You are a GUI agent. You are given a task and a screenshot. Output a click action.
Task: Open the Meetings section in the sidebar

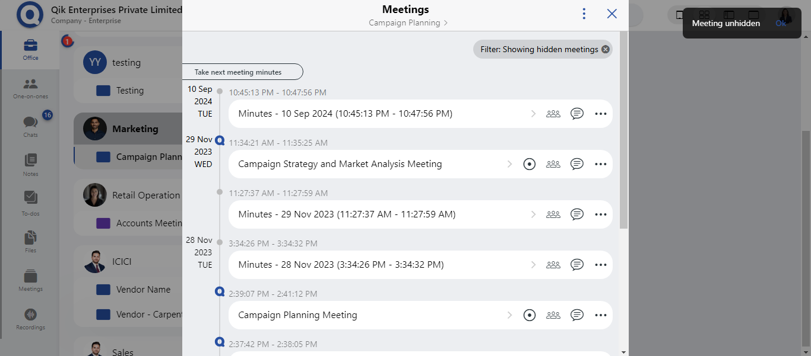[x=30, y=281]
